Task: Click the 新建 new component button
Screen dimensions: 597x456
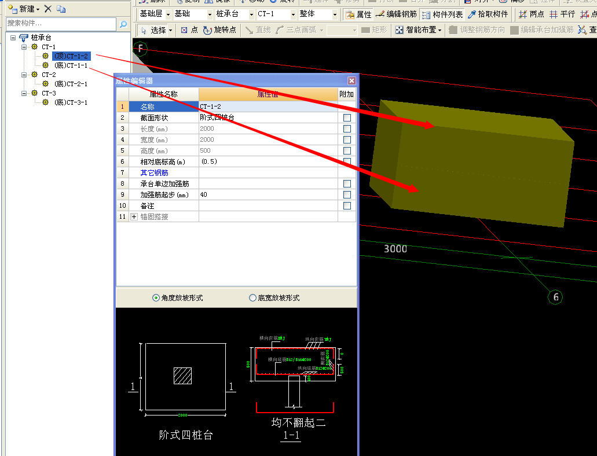Action: pyautogui.click(x=24, y=8)
